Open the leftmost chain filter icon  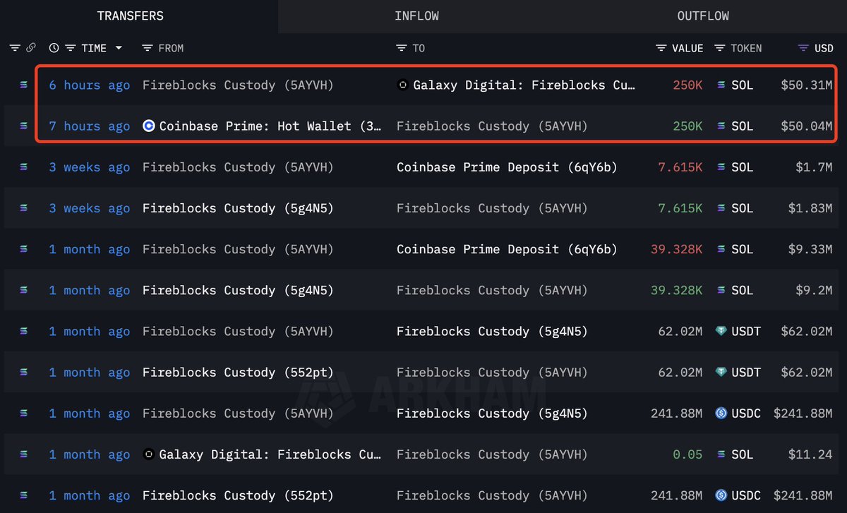click(x=15, y=48)
